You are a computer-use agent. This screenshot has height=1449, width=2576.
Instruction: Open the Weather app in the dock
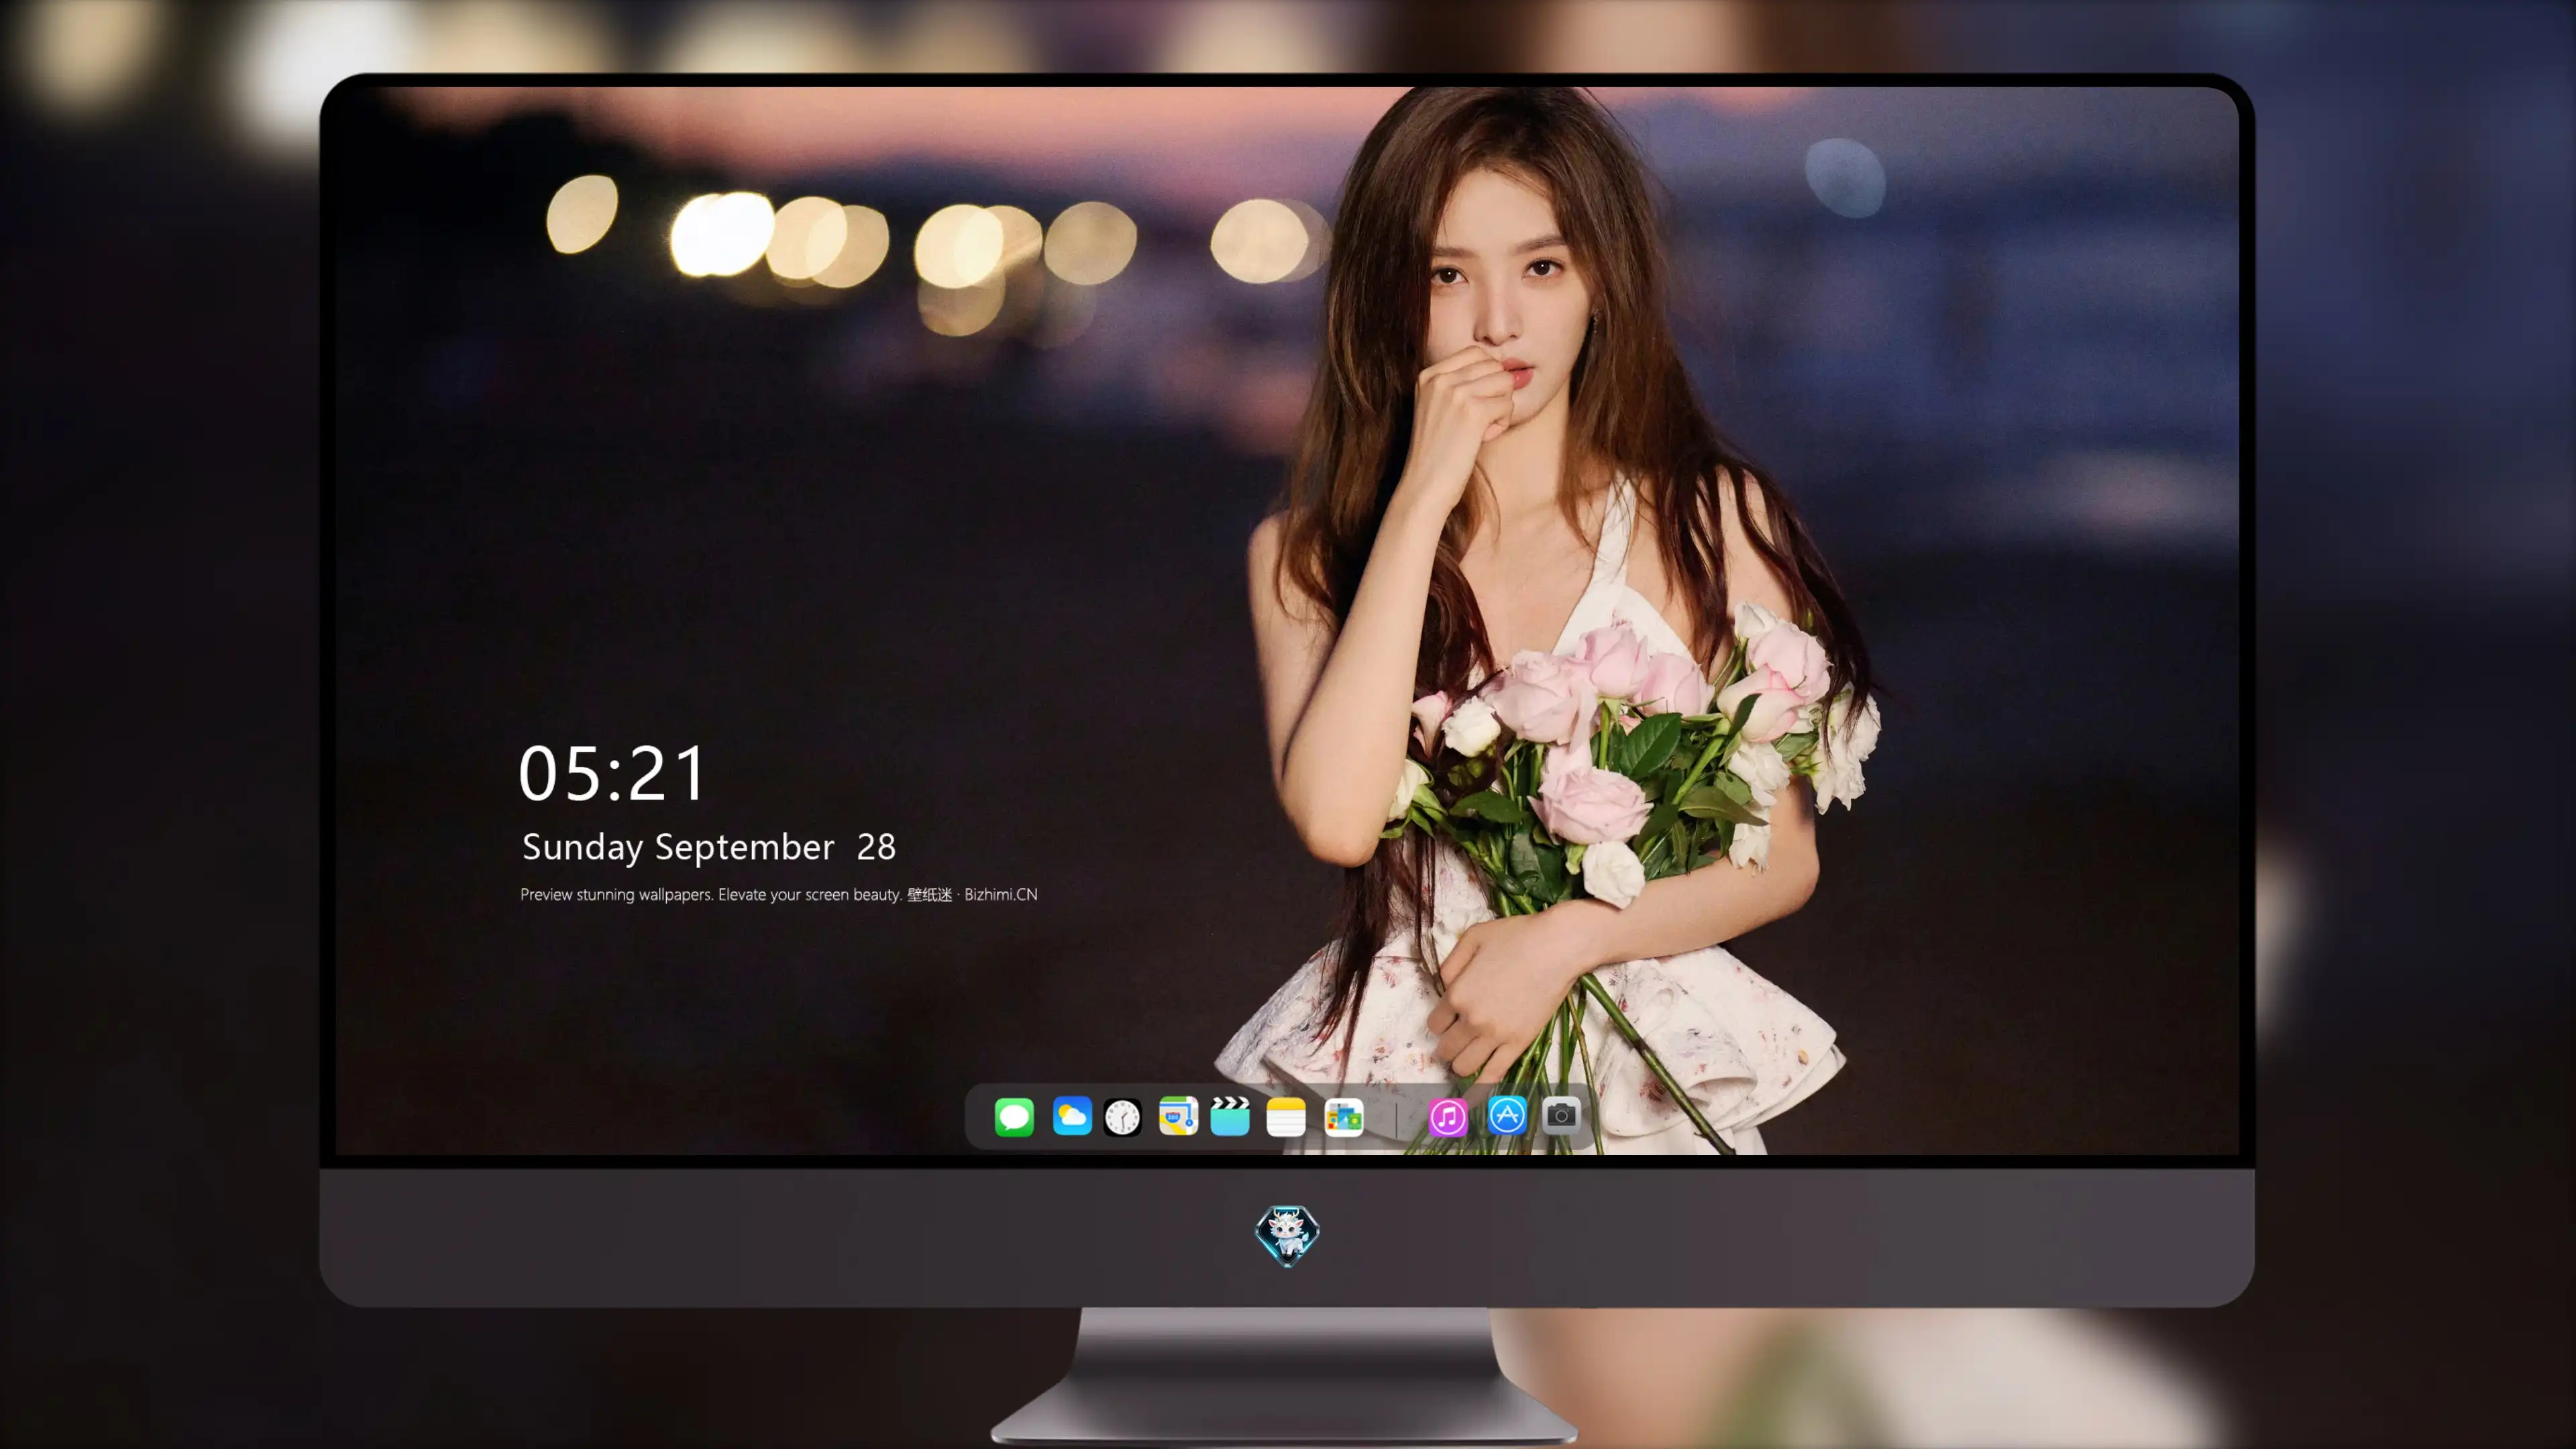click(1072, 1116)
